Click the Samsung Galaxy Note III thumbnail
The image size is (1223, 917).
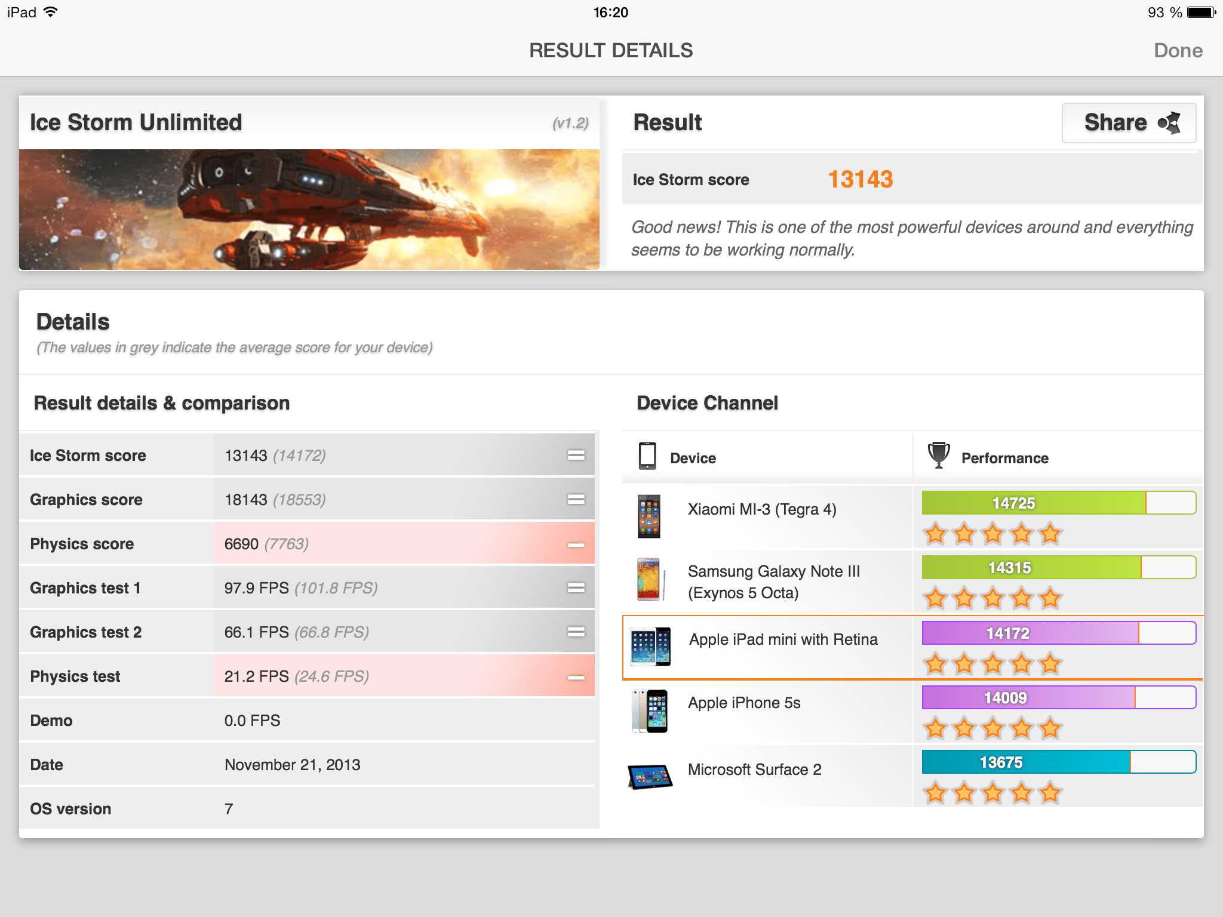[649, 580]
